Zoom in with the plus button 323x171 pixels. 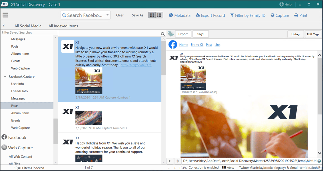click(x=175, y=168)
